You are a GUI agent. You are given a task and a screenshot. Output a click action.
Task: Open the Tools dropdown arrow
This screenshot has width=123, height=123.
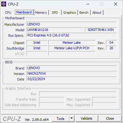[72, 118]
